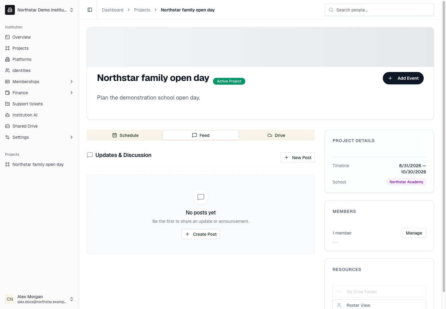
Task: Click the Add Event button
Action: click(x=403, y=78)
